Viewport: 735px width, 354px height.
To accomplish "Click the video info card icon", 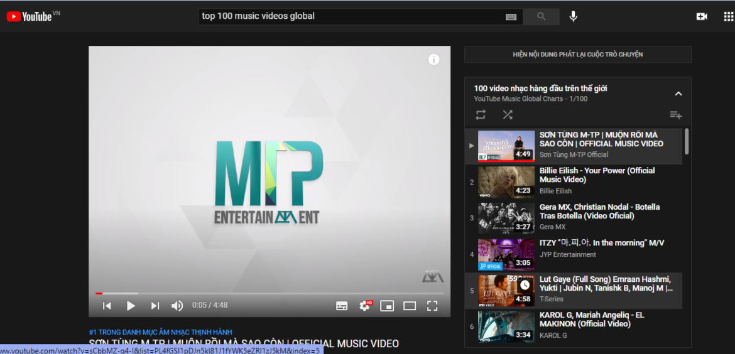I will [433, 60].
